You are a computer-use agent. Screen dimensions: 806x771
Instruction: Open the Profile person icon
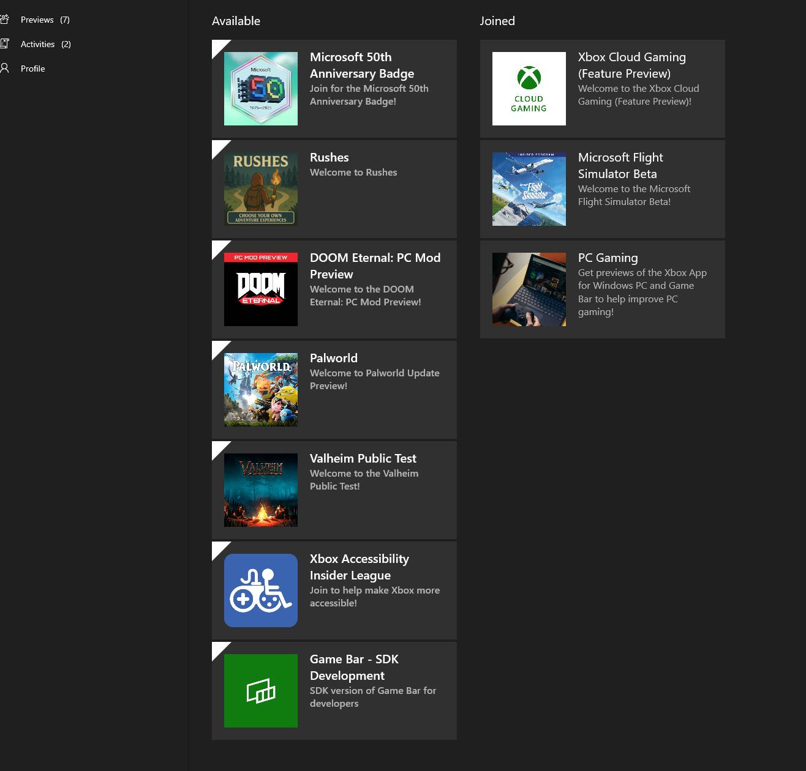4,69
